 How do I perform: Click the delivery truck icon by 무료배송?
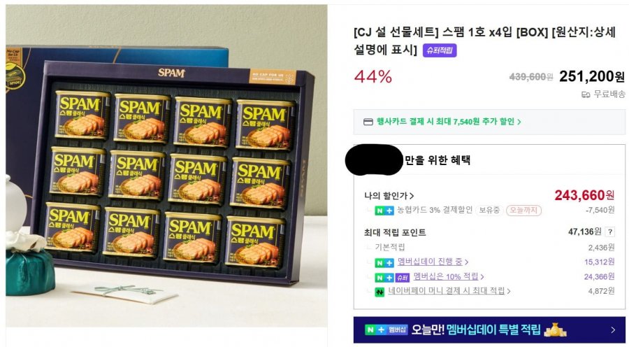point(585,94)
